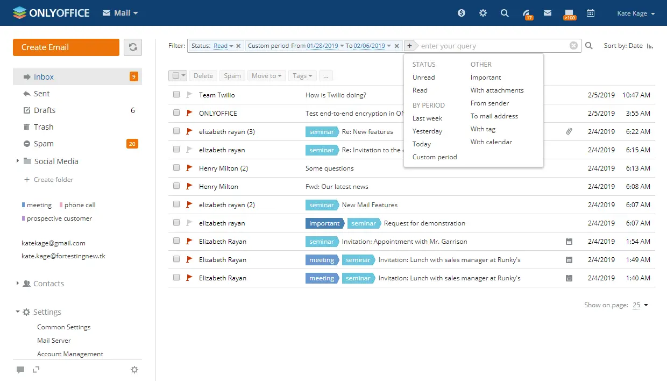Change Show on page 25 dropdown
Viewport: 667px width, 381px height.
640,305
